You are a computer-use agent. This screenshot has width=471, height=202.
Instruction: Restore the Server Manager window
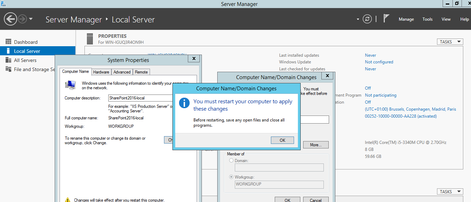pyautogui.click(x=457, y=3)
